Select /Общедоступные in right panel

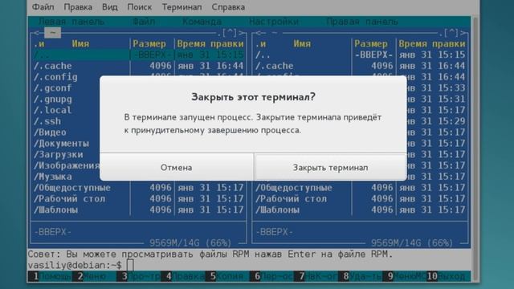294,188
